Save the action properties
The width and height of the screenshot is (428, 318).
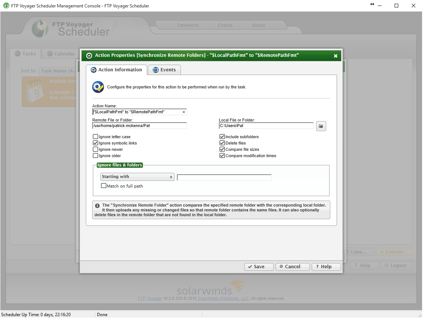coord(259,267)
